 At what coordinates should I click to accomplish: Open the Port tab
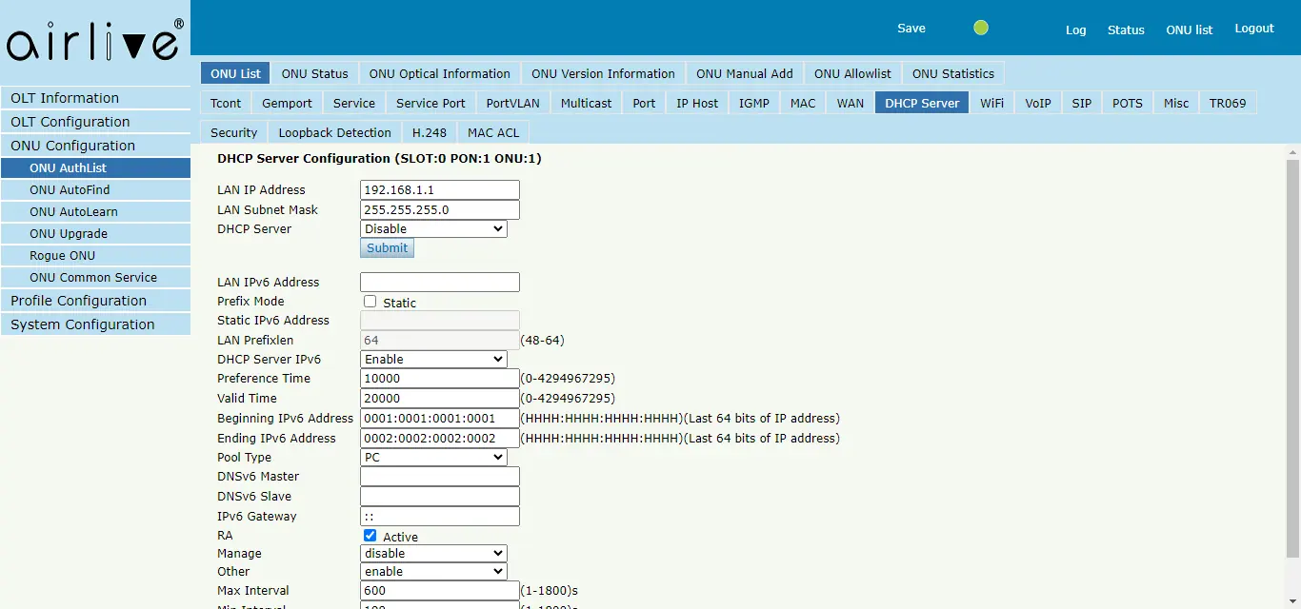(644, 103)
